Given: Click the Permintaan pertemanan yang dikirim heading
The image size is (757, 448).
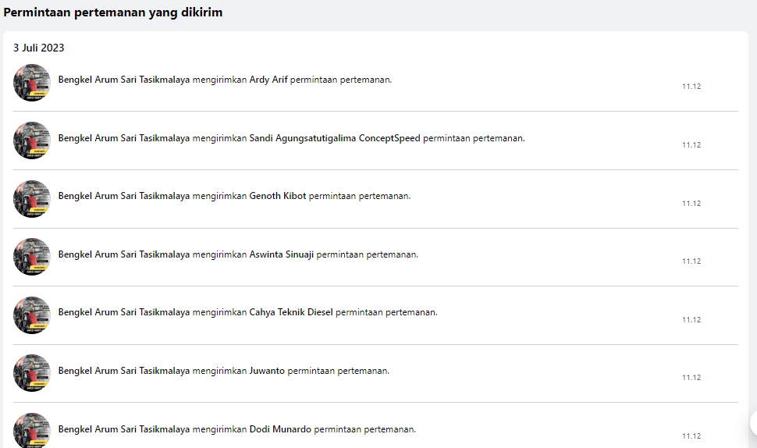Looking at the screenshot, I should [x=113, y=12].
